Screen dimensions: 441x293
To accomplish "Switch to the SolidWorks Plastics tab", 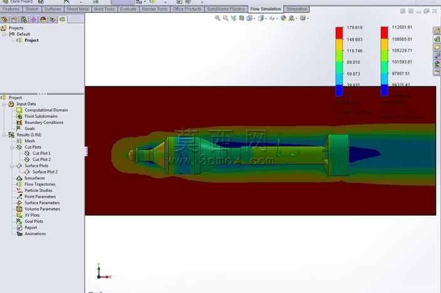I will click(x=226, y=9).
